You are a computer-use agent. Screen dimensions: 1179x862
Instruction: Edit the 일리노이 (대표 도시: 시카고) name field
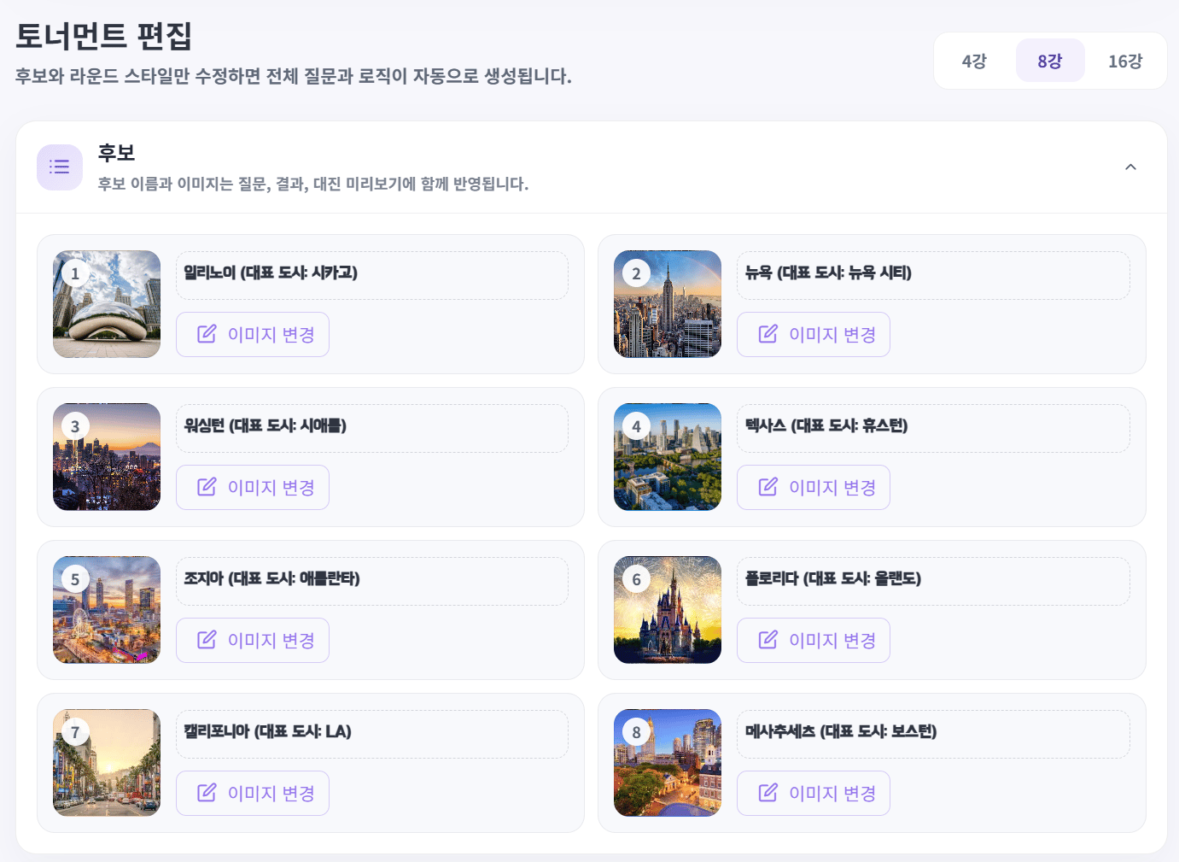click(372, 275)
